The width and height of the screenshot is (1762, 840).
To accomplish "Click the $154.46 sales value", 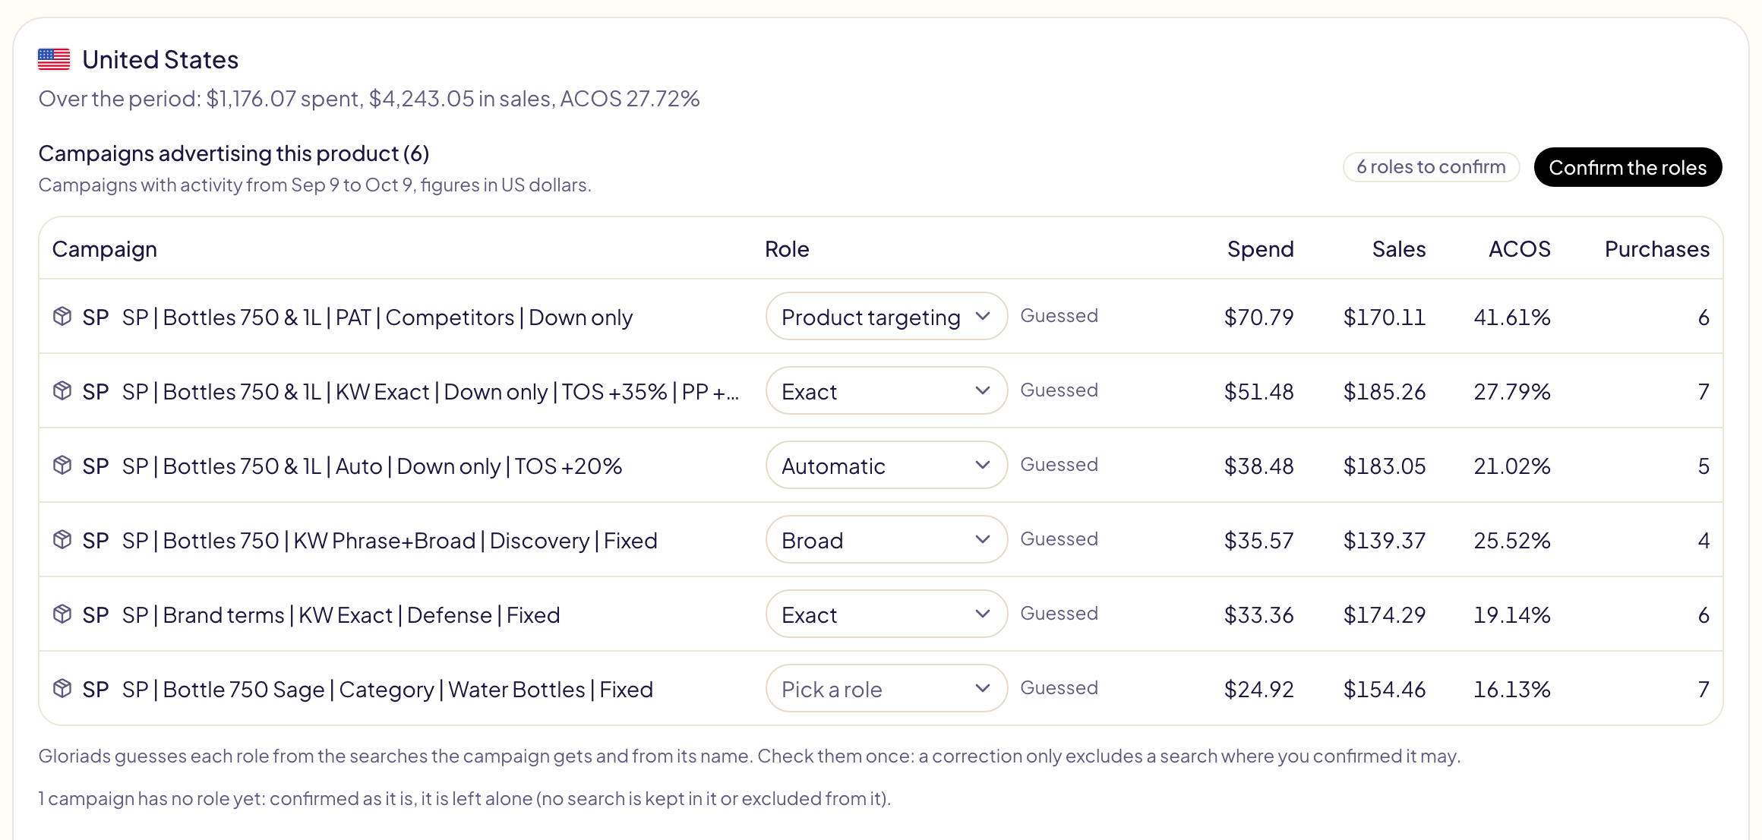I will click(1385, 690).
